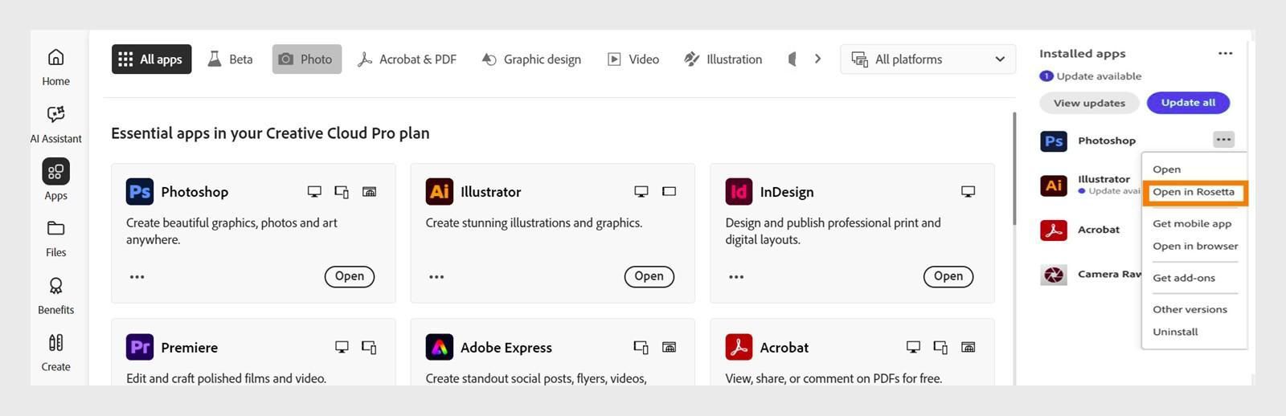Open Files from the sidebar

[x=55, y=239]
